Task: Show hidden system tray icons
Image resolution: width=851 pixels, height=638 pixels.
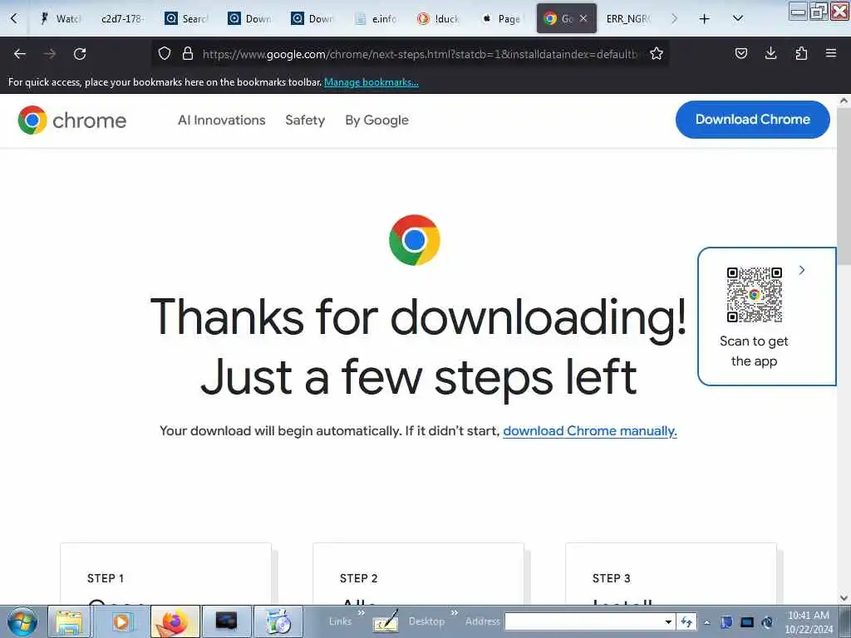Action: (x=706, y=622)
